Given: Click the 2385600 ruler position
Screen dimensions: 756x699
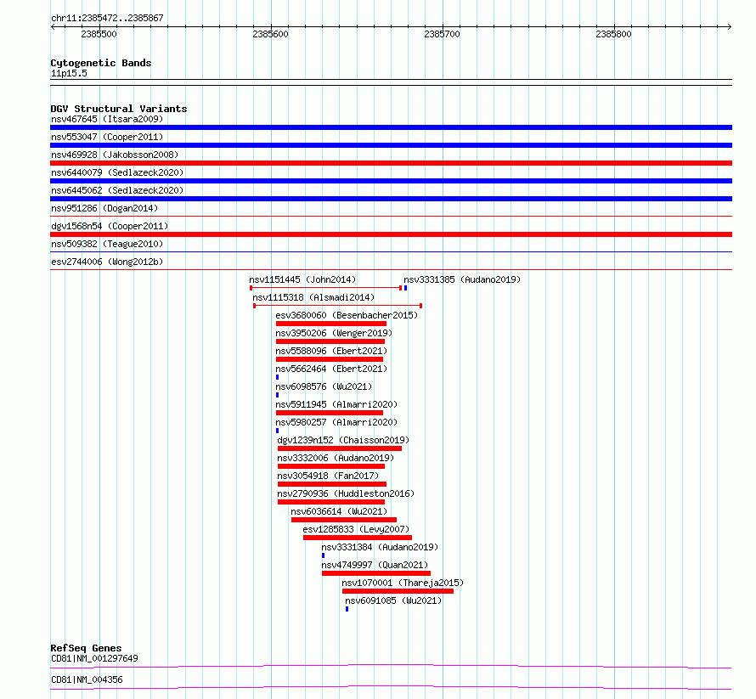Looking at the screenshot, I should pos(270,34).
